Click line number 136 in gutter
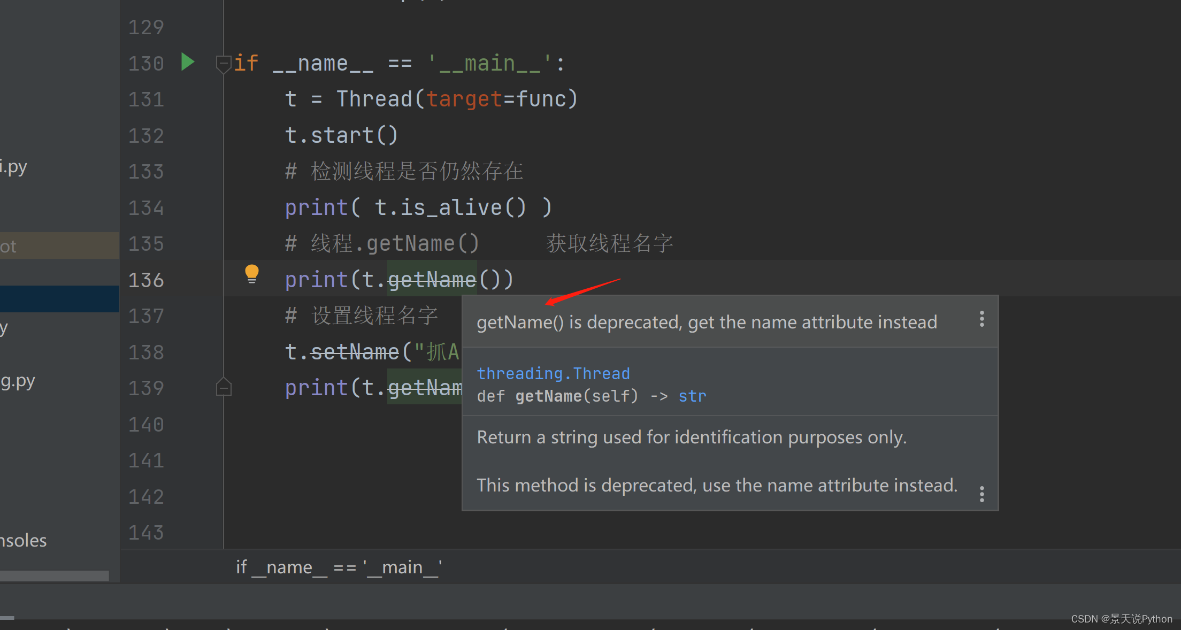Screen dimensions: 1181x630 [146, 280]
